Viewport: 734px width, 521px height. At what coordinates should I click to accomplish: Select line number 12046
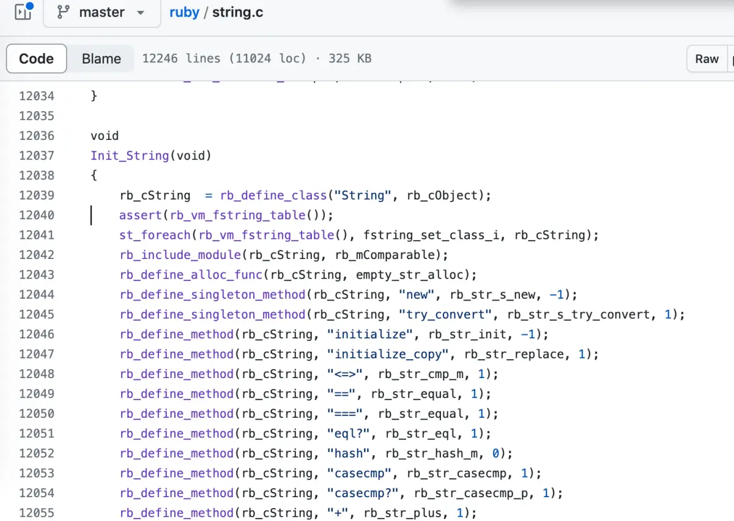tap(37, 334)
